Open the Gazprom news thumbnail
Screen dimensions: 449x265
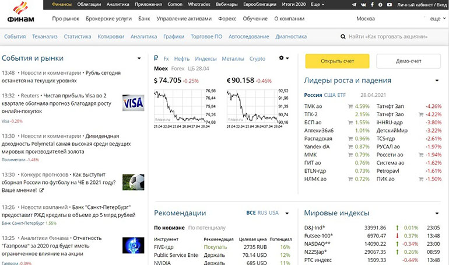click(133, 245)
